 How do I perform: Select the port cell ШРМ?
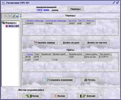tap(37, 57)
